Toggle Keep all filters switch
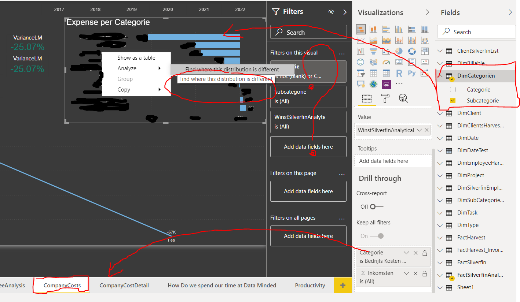Image resolution: width=520 pixels, height=302 pixels. (x=377, y=236)
